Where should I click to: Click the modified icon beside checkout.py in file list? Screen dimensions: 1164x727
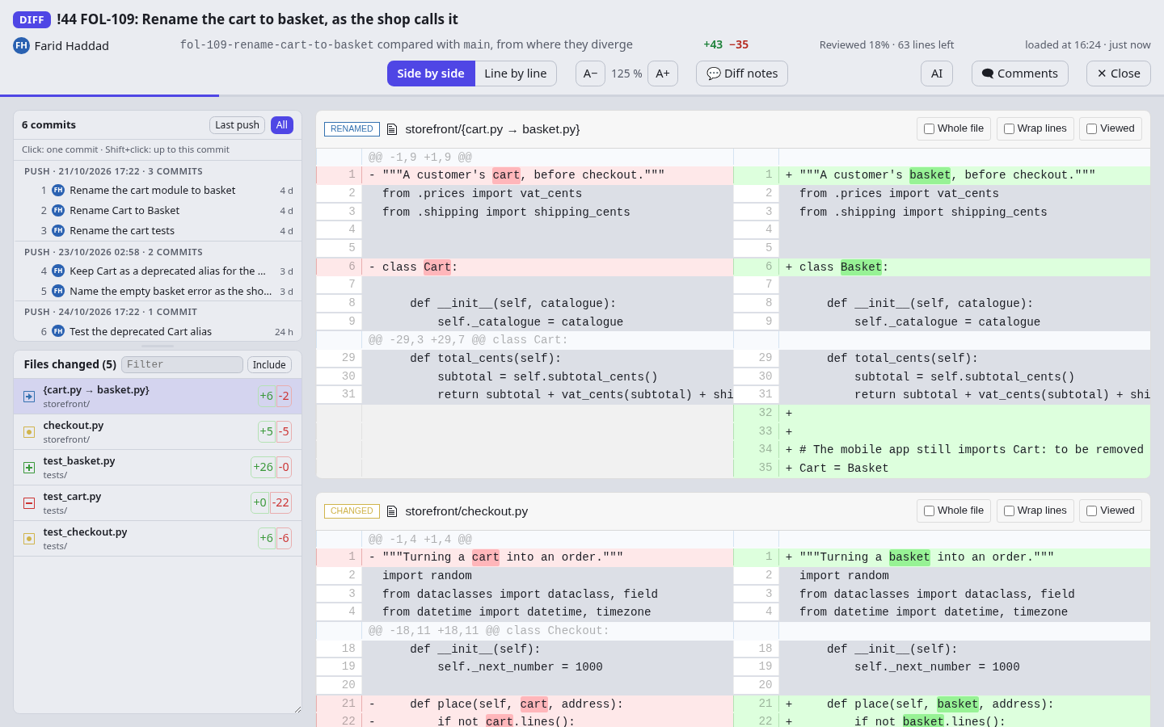click(29, 432)
